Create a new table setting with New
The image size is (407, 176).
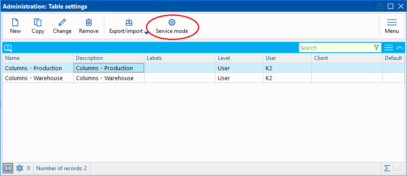[15, 26]
